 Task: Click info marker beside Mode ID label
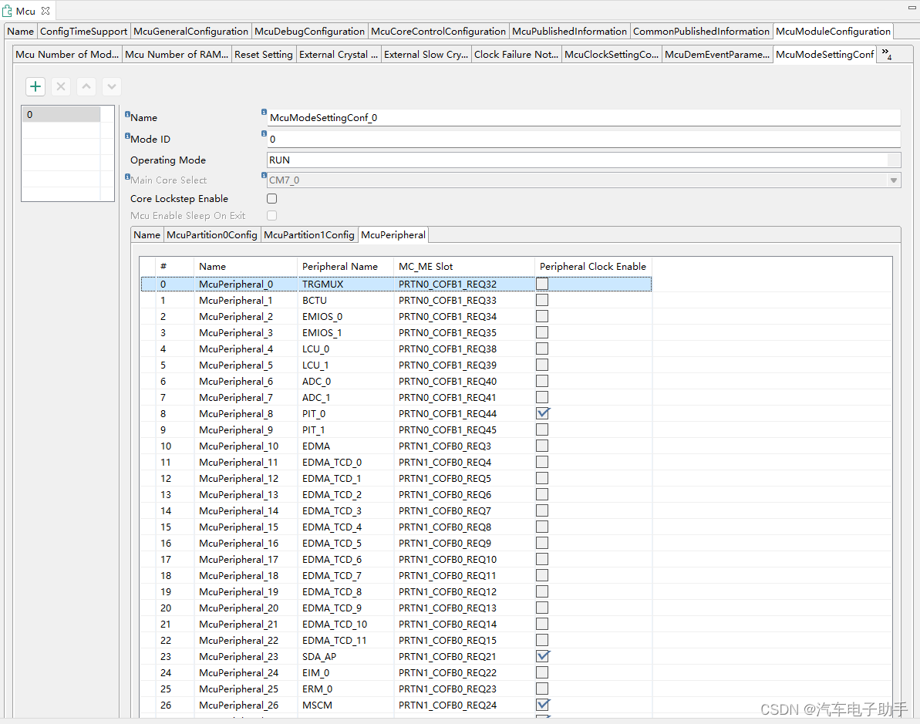[127, 136]
